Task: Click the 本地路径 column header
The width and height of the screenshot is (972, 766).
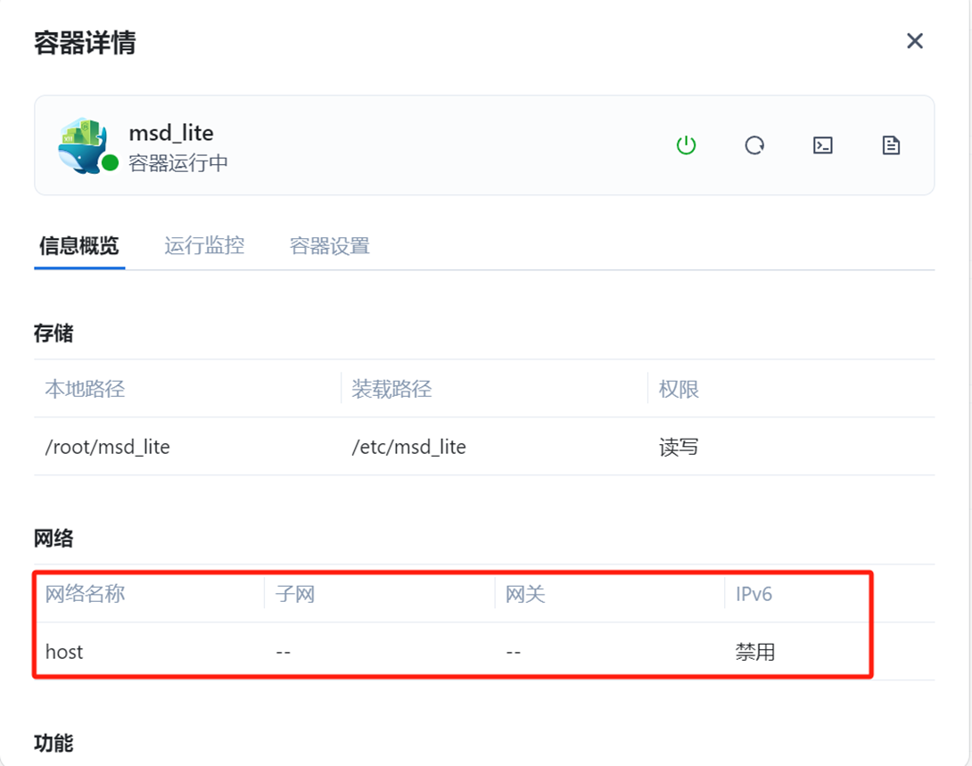Action: 85,389
